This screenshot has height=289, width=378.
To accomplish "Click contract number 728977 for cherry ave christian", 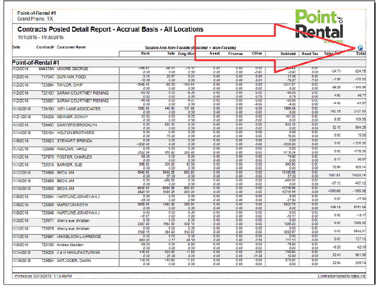I will click(48, 221).
